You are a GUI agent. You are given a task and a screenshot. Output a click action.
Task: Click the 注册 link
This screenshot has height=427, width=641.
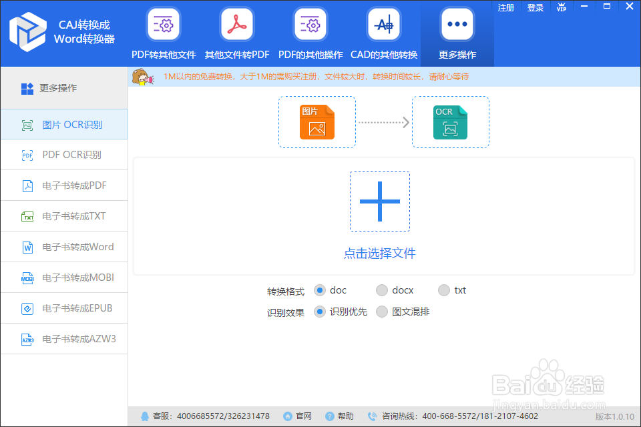coord(505,7)
